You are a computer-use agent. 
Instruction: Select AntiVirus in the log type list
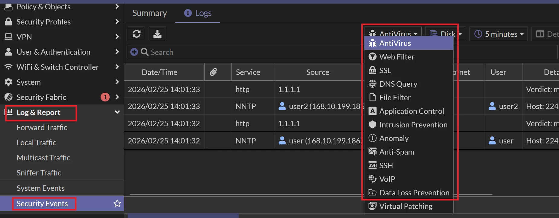(409, 43)
